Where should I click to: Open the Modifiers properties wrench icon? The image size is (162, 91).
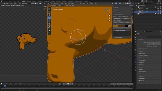point(135,55)
